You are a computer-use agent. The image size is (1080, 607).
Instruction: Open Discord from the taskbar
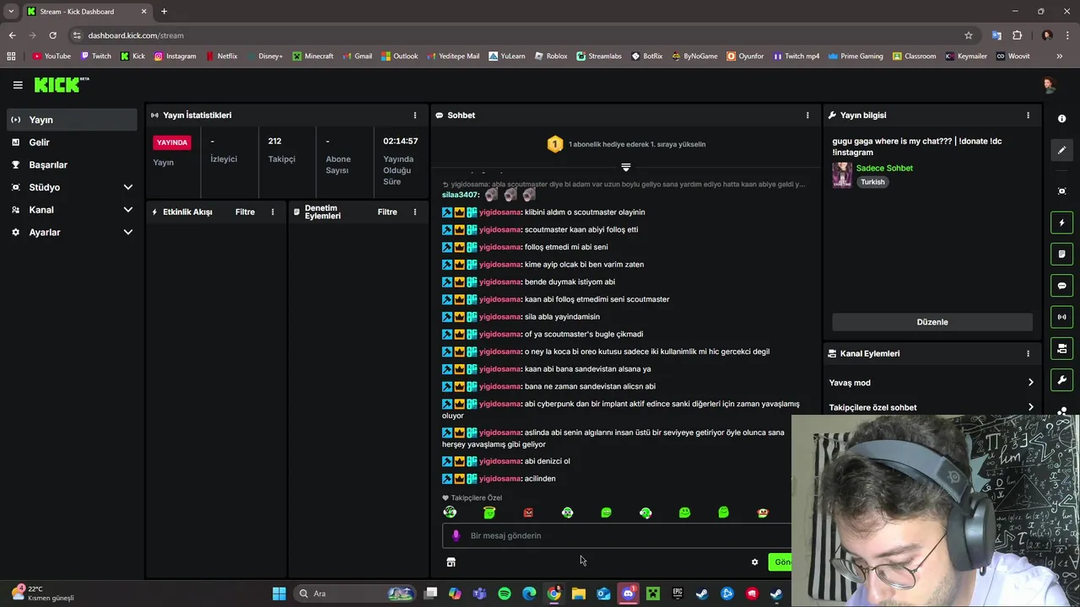(628, 594)
